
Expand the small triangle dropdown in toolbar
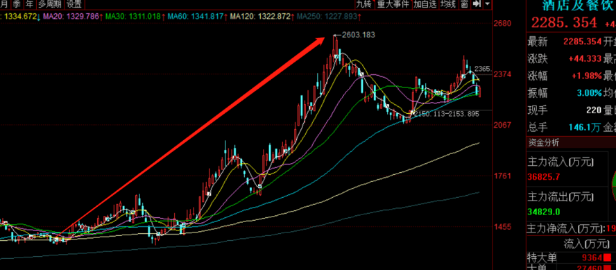pyautogui.click(x=488, y=4)
